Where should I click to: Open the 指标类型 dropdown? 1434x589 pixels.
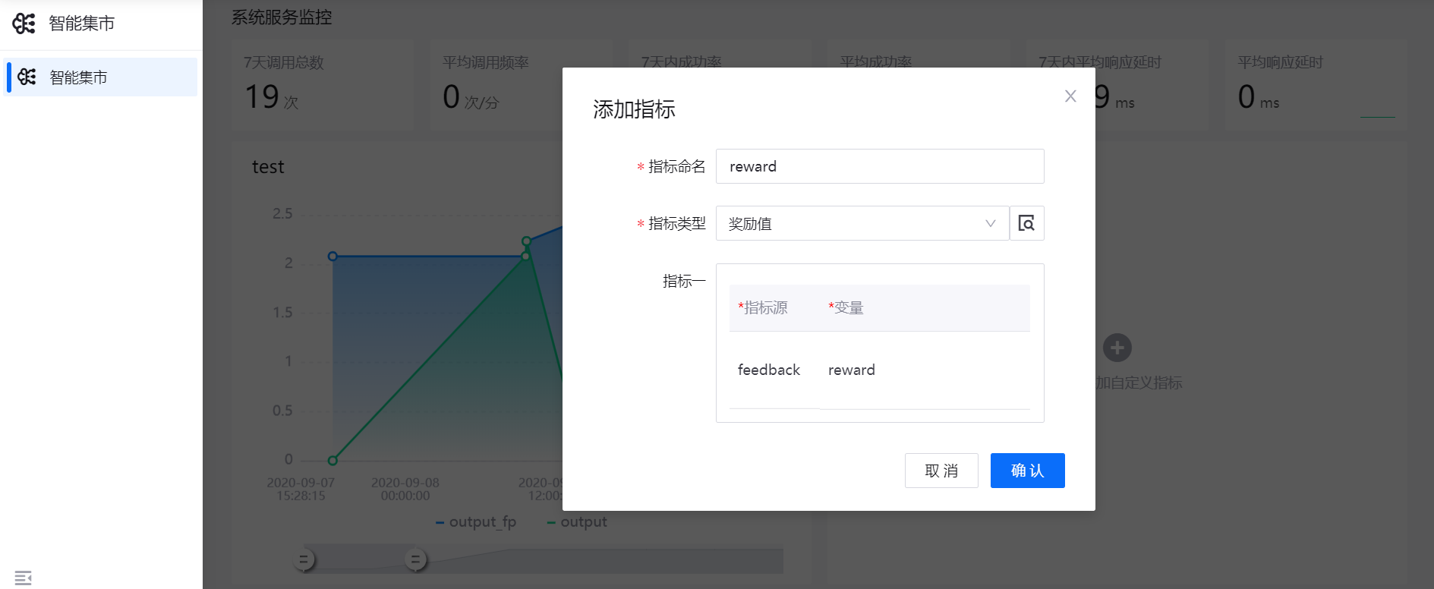(x=862, y=224)
